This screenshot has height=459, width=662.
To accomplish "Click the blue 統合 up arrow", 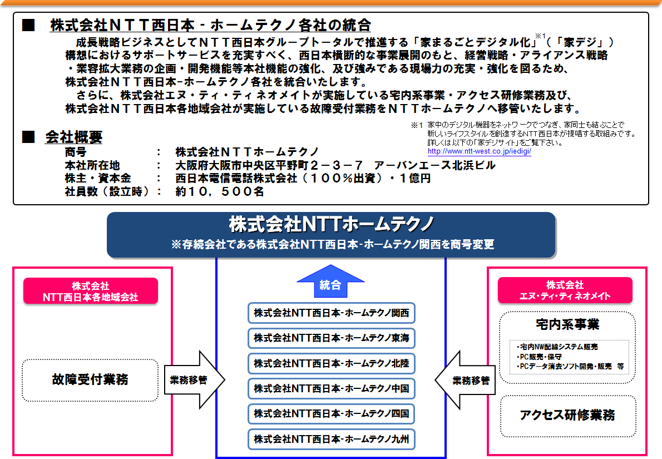I will (330, 282).
